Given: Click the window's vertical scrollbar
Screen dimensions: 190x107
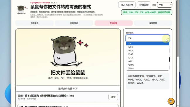Looking at the screenshot, I should click(178, 28).
